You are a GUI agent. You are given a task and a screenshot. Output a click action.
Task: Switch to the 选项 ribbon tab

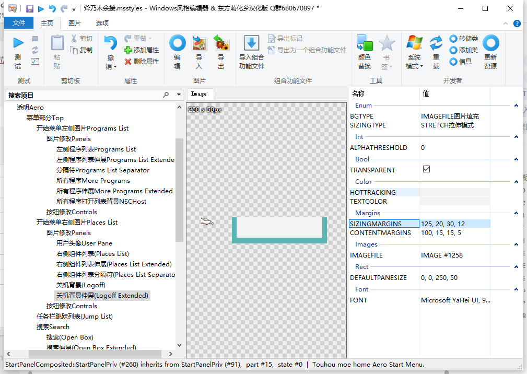(x=101, y=23)
